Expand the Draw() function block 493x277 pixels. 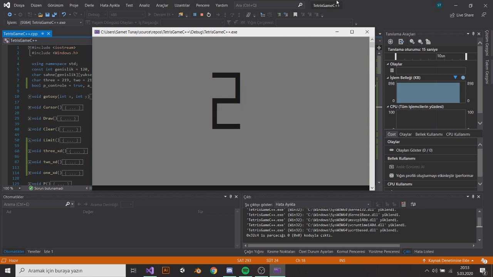(x=30, y=118)
